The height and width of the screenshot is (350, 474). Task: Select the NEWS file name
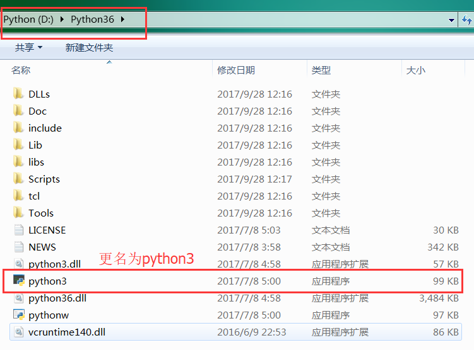[42, 247]
